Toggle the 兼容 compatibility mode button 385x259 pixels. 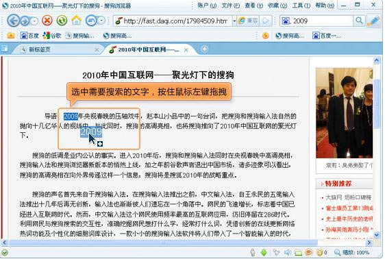[x=248, y=21]
